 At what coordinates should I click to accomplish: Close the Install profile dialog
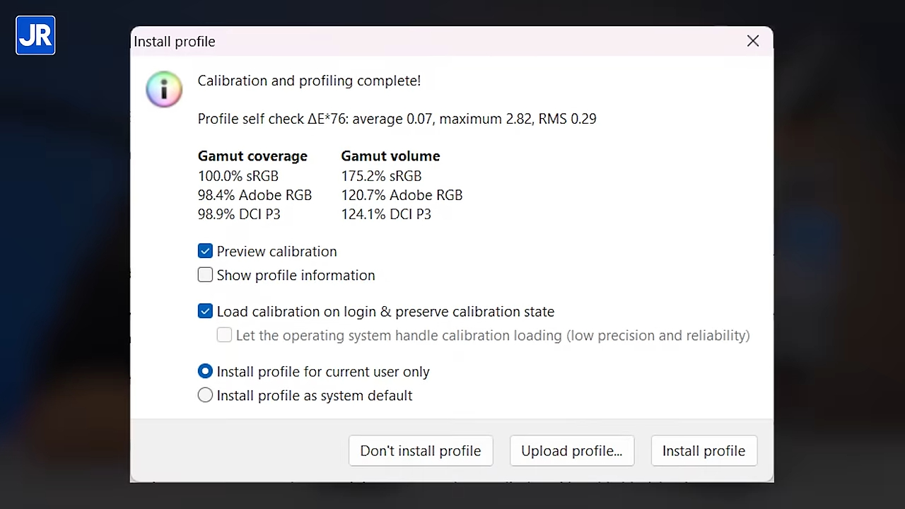(753, 41)
